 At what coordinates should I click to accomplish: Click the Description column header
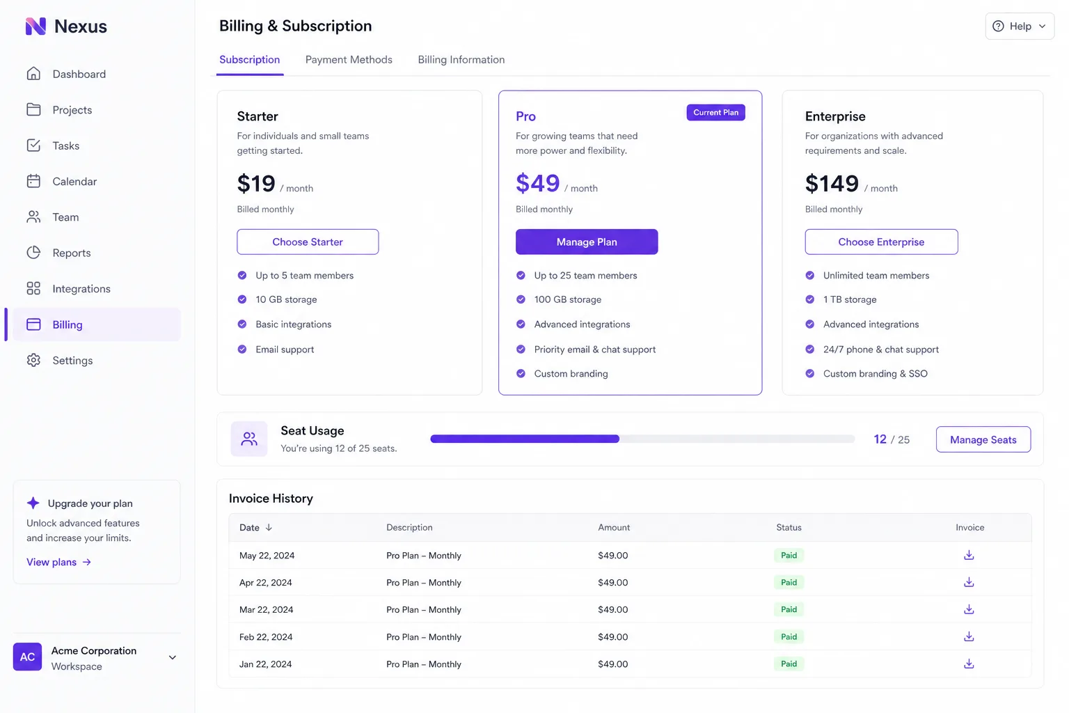409,528
